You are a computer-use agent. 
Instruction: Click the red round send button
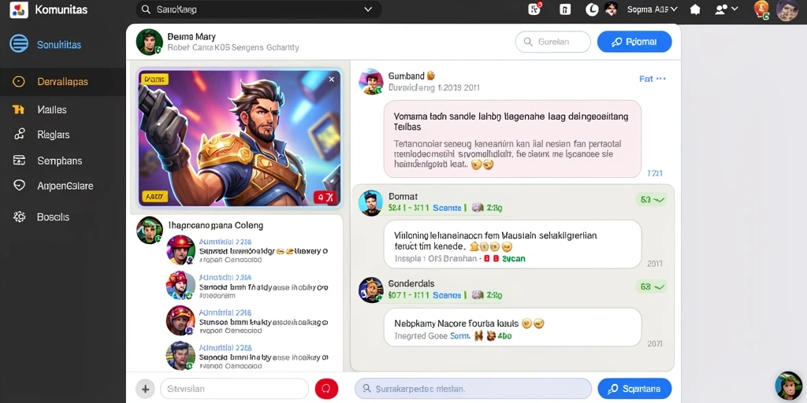[x=326, y=389]
